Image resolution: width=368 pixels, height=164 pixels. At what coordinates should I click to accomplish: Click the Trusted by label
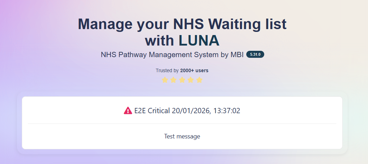167,70
